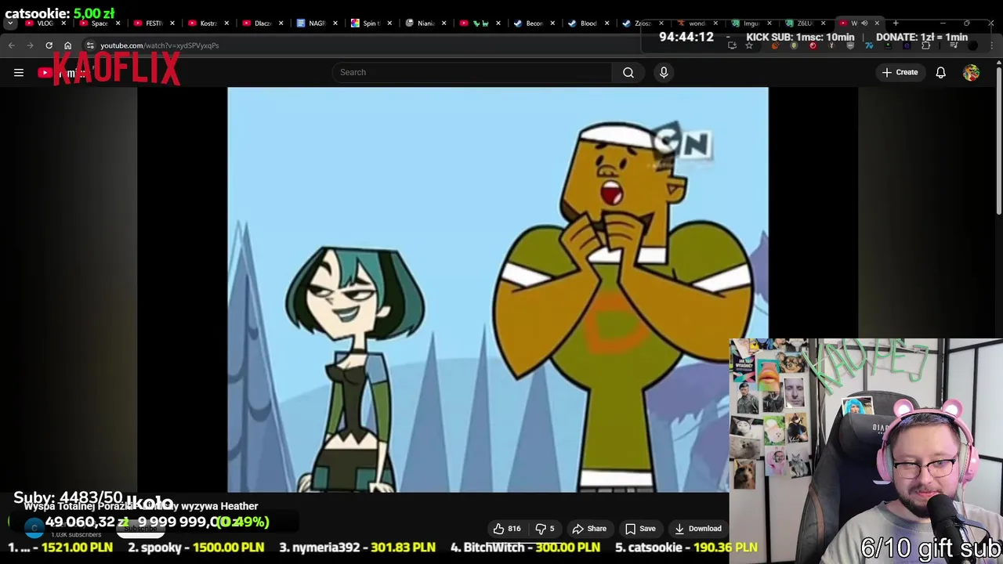Click the youtube.com address bar URL

pos(159,45)
